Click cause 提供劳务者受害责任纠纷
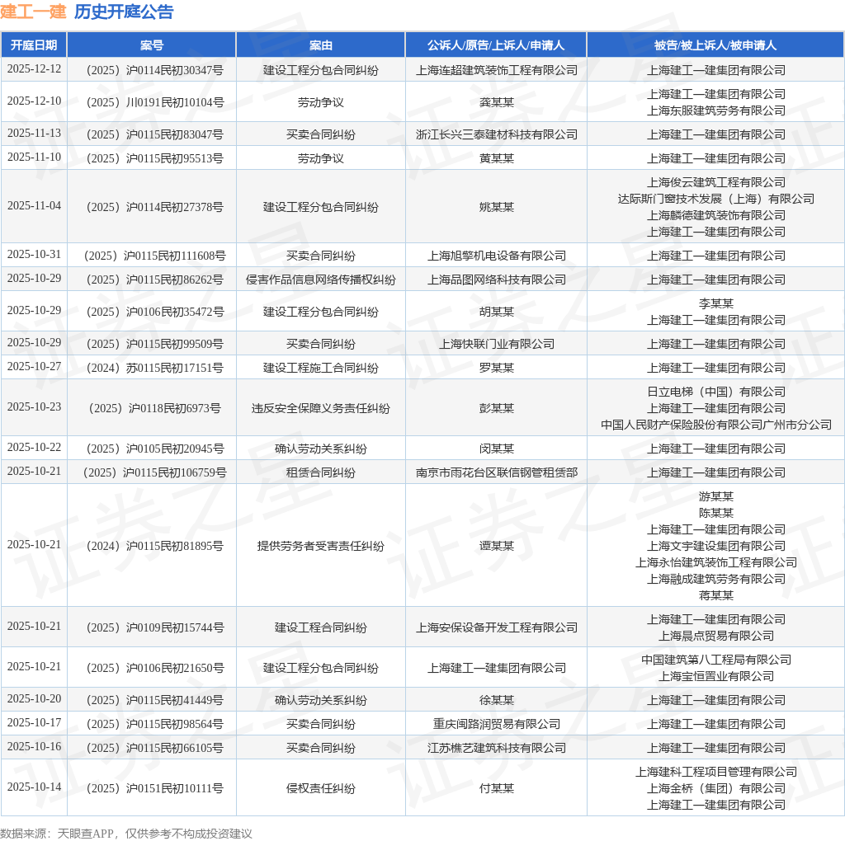Viewport: 845px width, 841px height. point(321,546)
